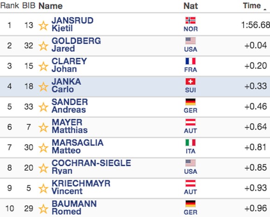
Task: Click the Swiss flag for SUI
Action: [x=191, y=81]
